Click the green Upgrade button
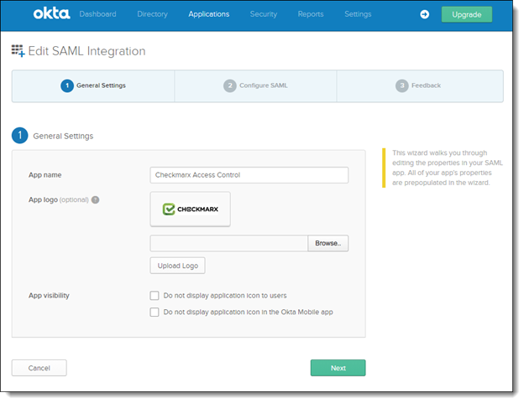Viewport: 524px width, 403px height. 467,14
